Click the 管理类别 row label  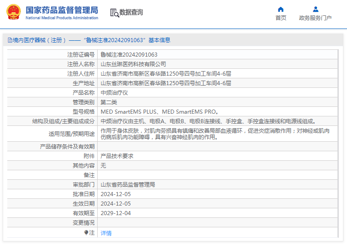[84, 102]
